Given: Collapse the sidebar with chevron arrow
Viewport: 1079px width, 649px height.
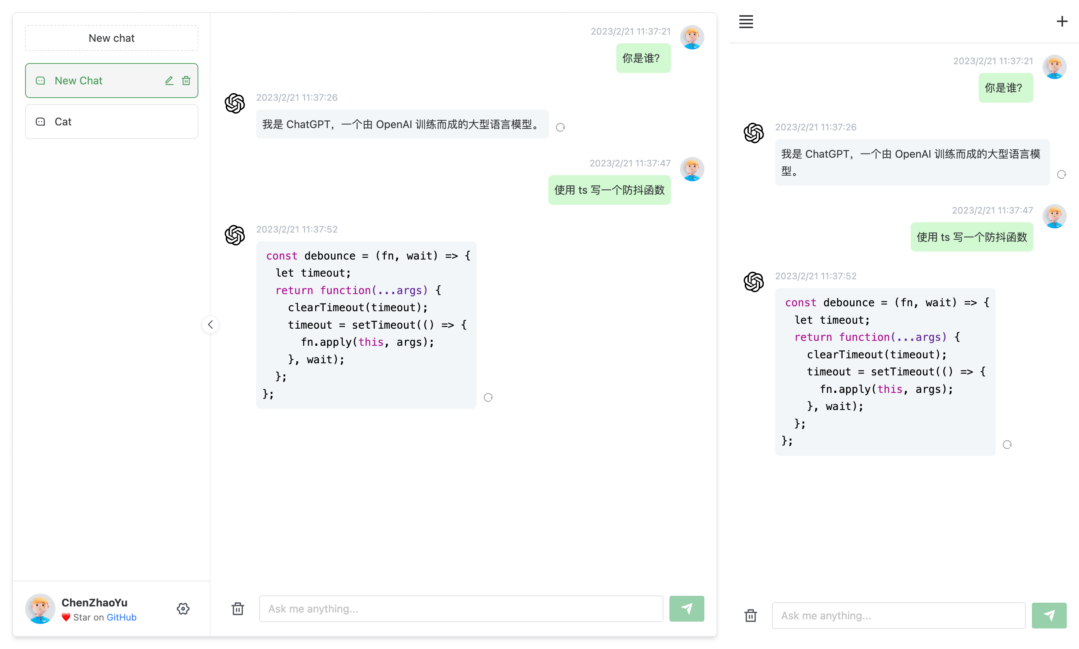Looking at the screenshot, I should 210,324.
